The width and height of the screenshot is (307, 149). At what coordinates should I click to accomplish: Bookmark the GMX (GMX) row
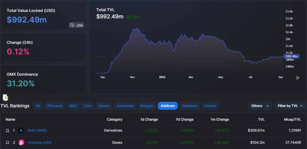pos(7,131)
